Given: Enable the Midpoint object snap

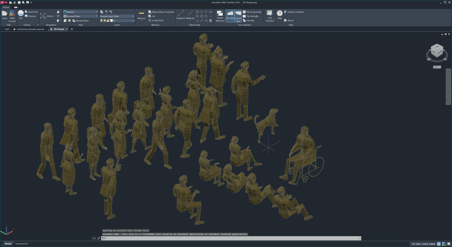Looking at the screenshot, I should [190, 14].
